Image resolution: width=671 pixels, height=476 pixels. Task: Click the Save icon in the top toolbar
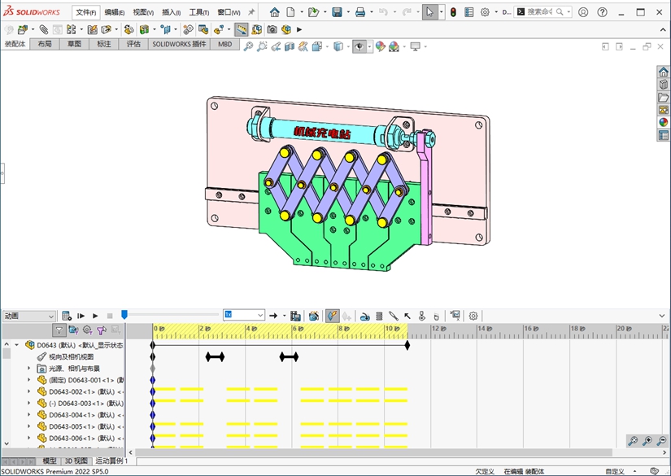[x=337, y=12]
